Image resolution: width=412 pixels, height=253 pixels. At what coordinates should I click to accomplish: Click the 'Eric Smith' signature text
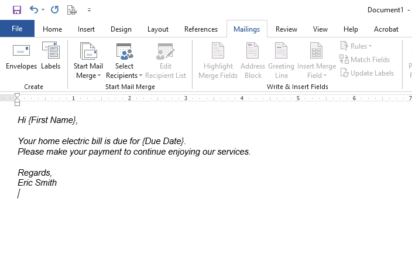37,183
